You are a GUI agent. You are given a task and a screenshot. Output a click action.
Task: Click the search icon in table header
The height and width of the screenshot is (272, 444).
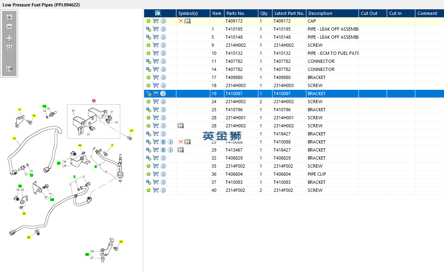[158, 13]
